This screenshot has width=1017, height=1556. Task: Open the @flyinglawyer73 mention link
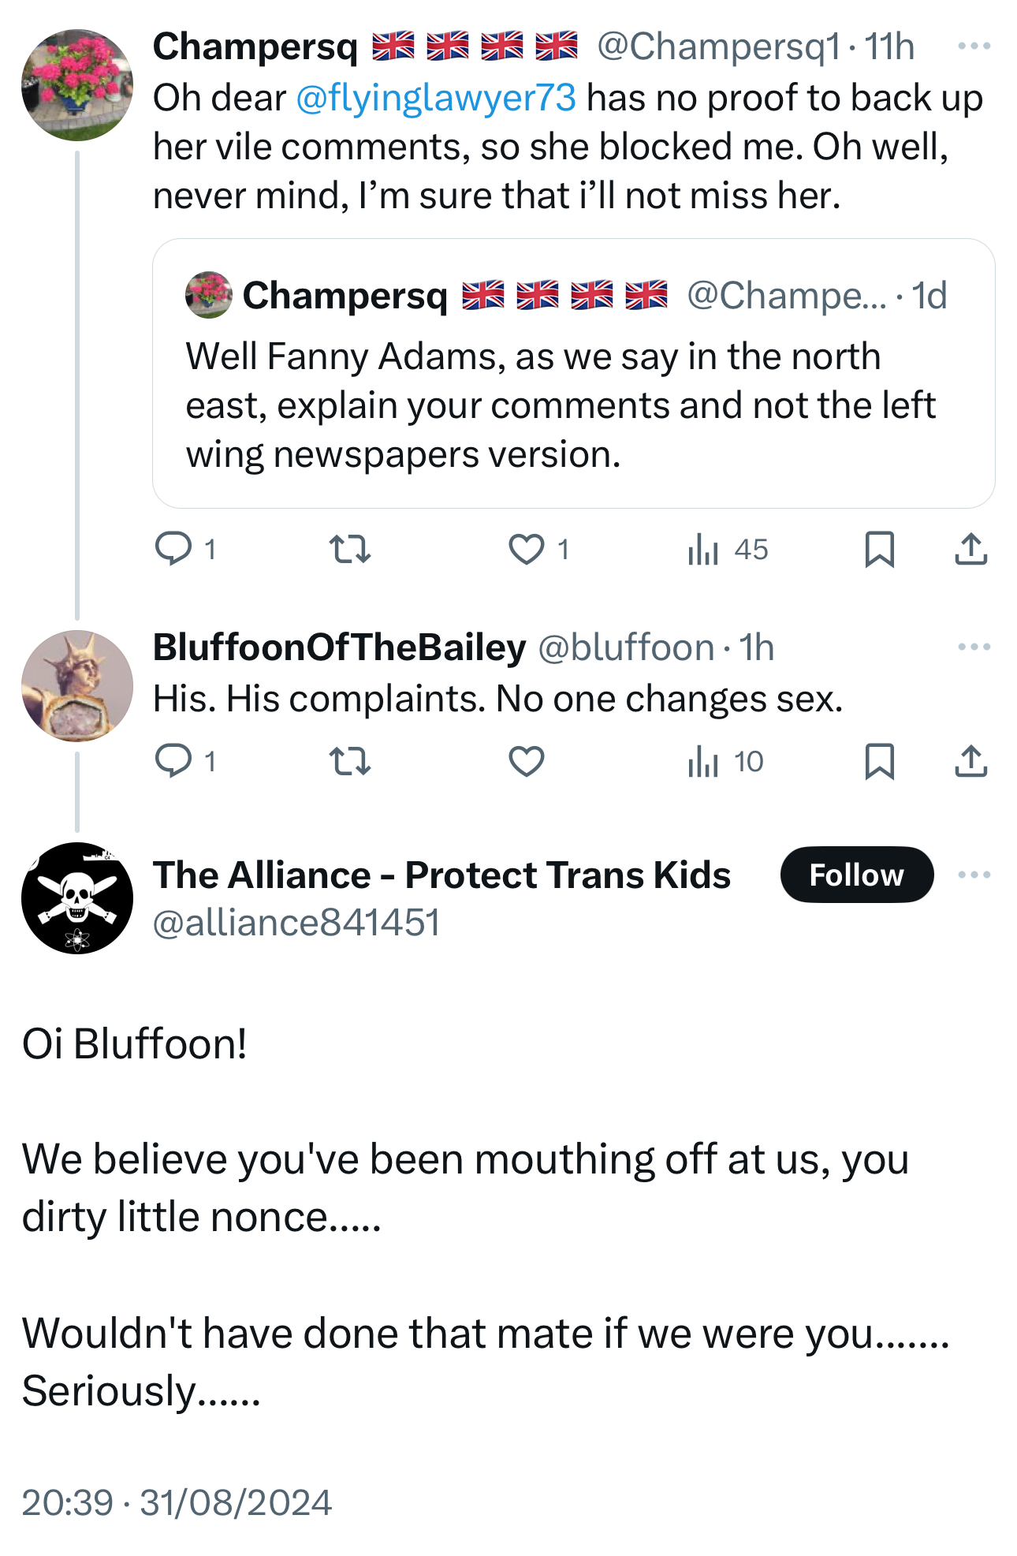click(436, 99)
